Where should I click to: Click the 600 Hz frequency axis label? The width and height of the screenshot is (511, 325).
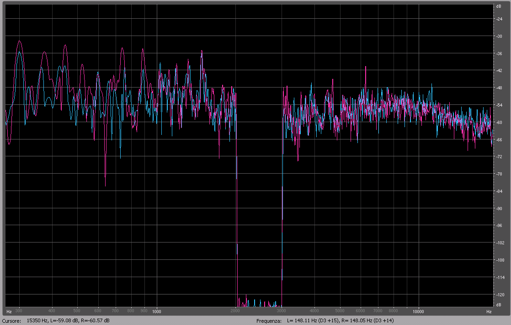pos(97,311)
